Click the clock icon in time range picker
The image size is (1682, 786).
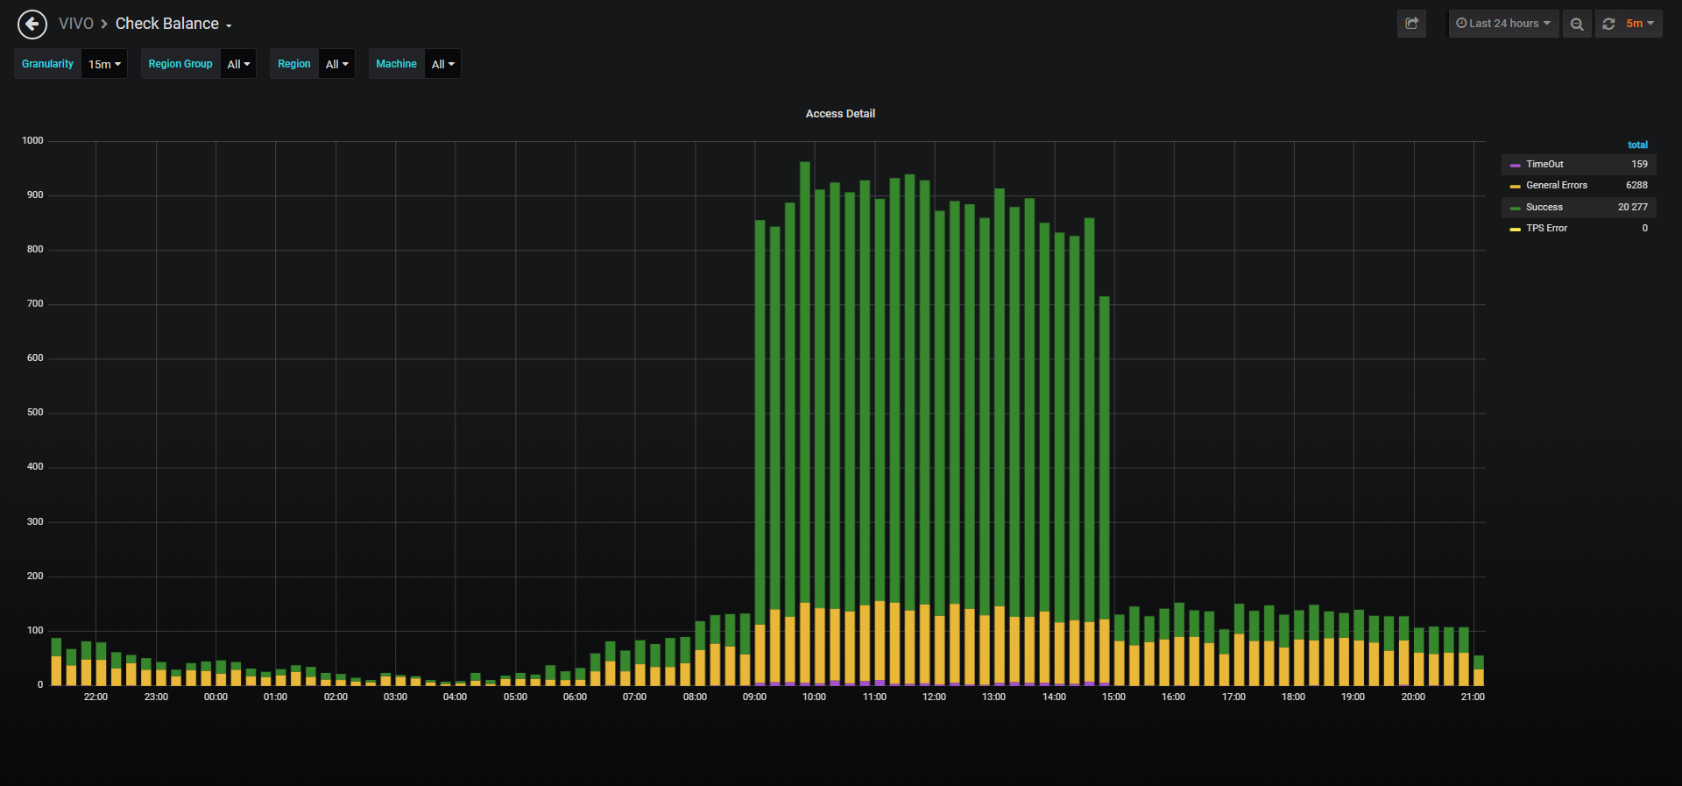point(1461,24)
